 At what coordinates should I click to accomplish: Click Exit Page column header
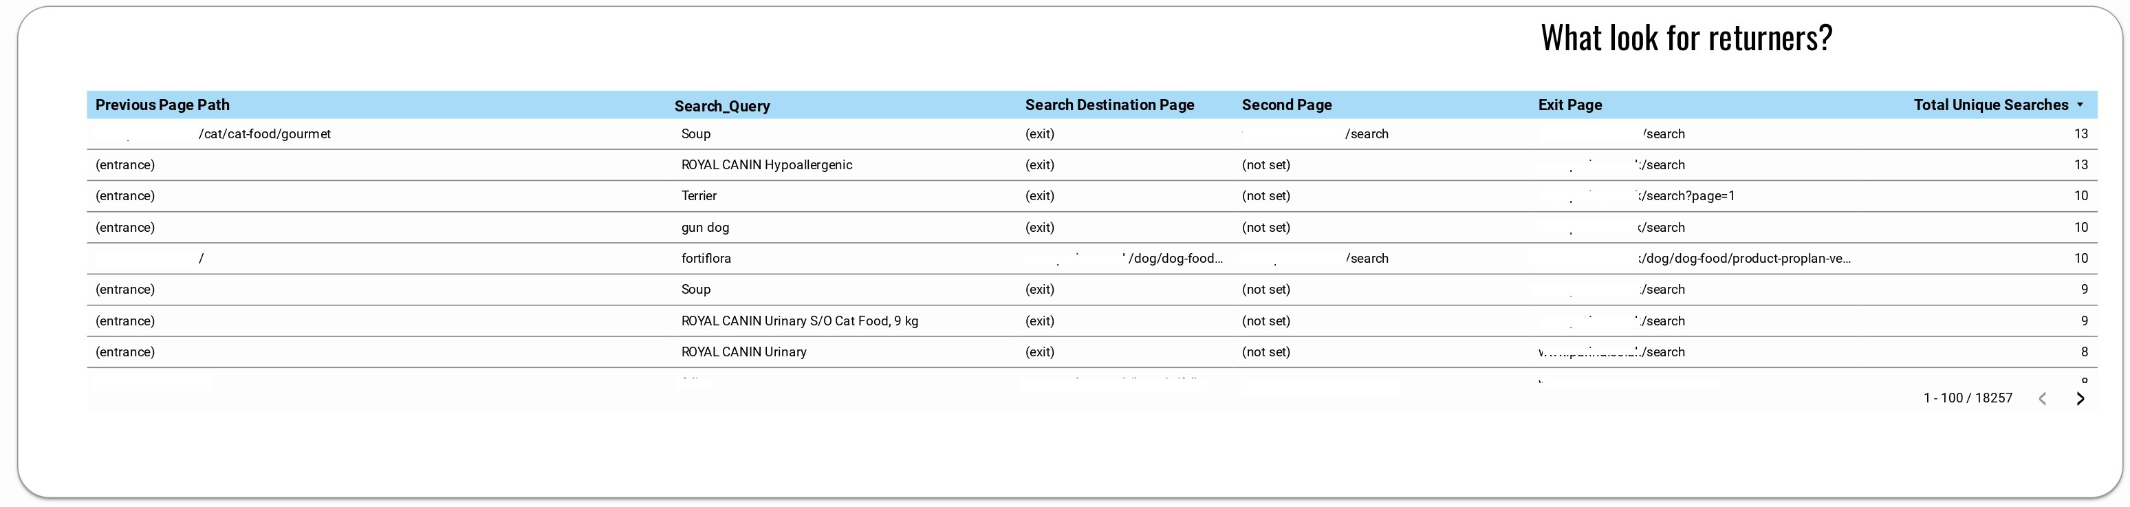point(1570,105)
